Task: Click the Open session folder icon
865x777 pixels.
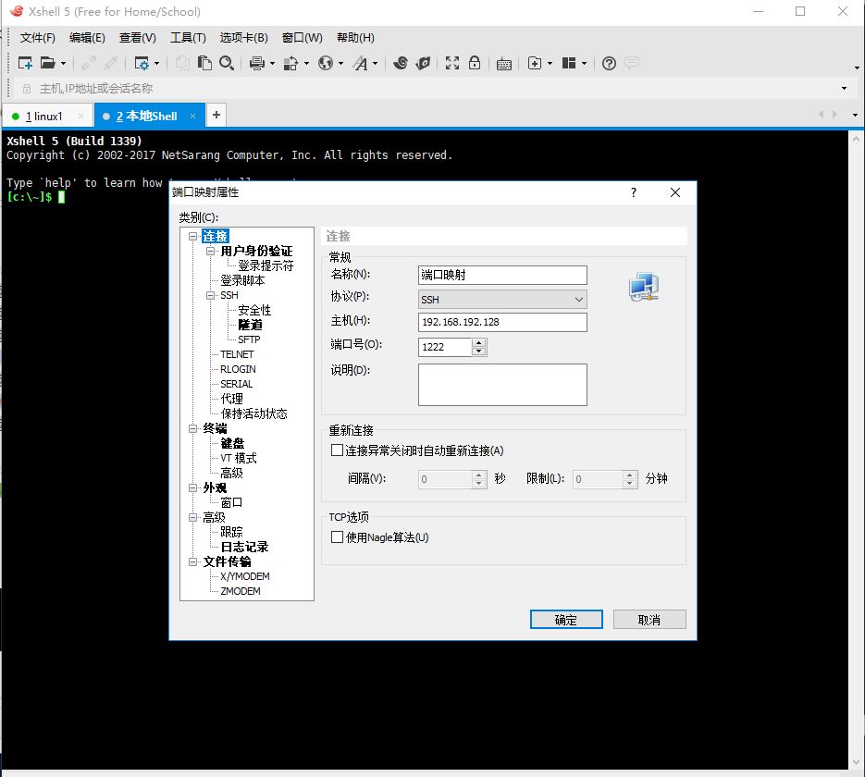Action: point(48,64)
